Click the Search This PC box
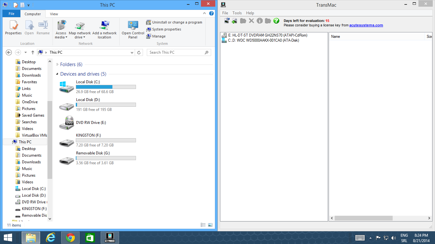The height and width of the screenshot is (244, 435). tap(179, 52)
